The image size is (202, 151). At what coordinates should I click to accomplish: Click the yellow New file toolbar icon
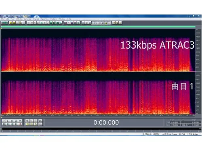click(11, 23)
